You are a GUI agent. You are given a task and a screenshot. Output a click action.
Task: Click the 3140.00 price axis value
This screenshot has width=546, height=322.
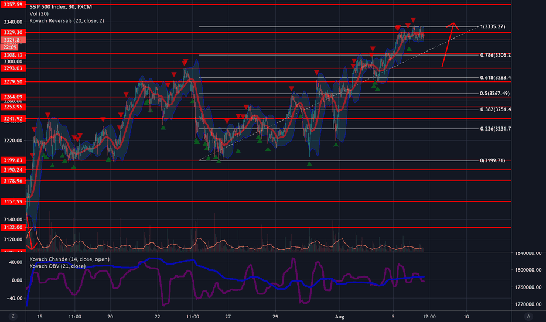(x=13, y=220)
